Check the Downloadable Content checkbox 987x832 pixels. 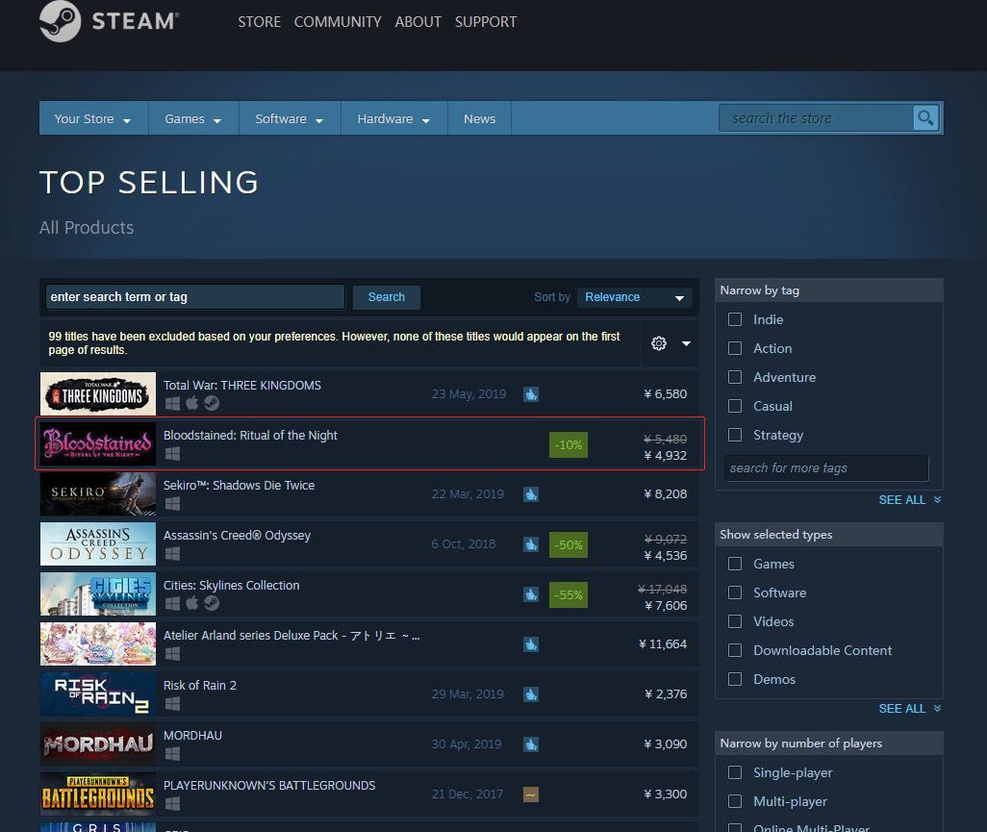point(735,650)
